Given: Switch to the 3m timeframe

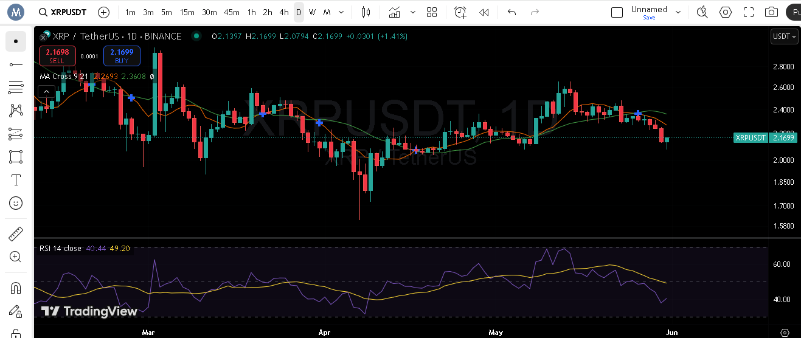Looking at the screenshot, I should point(148,12).
